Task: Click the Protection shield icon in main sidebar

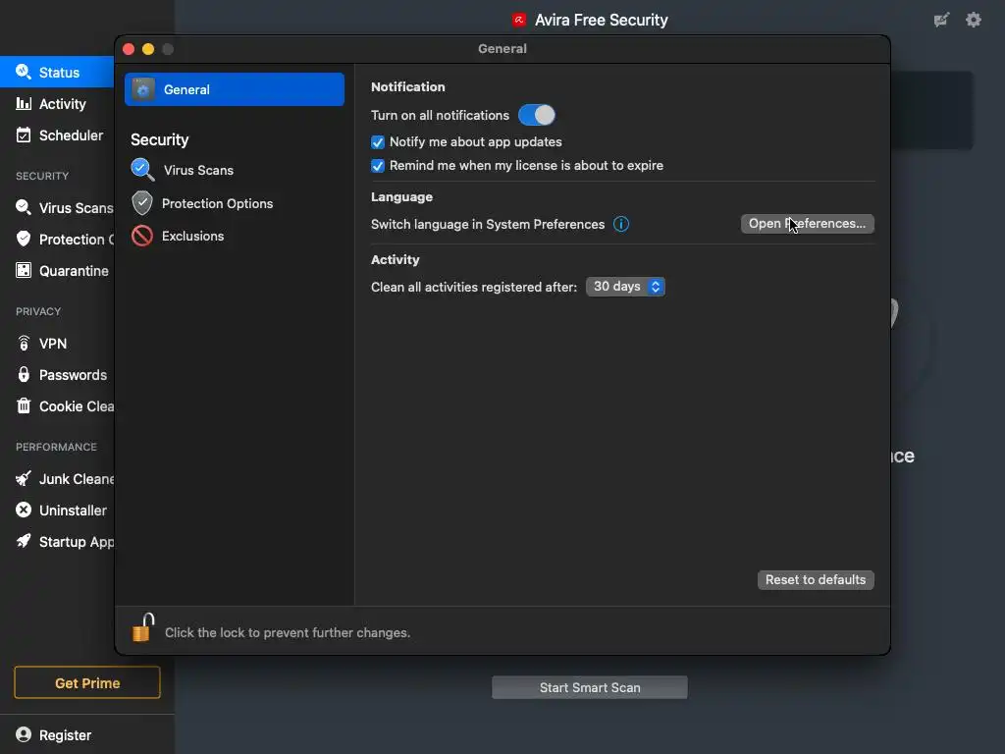Action: coord(24,239)
